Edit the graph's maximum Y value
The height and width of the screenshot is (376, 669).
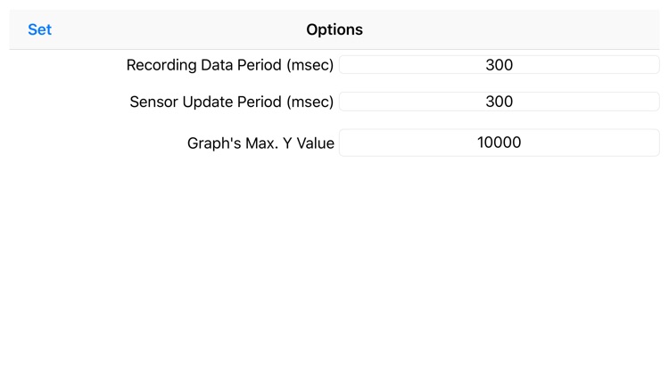[x=499, y=143]
